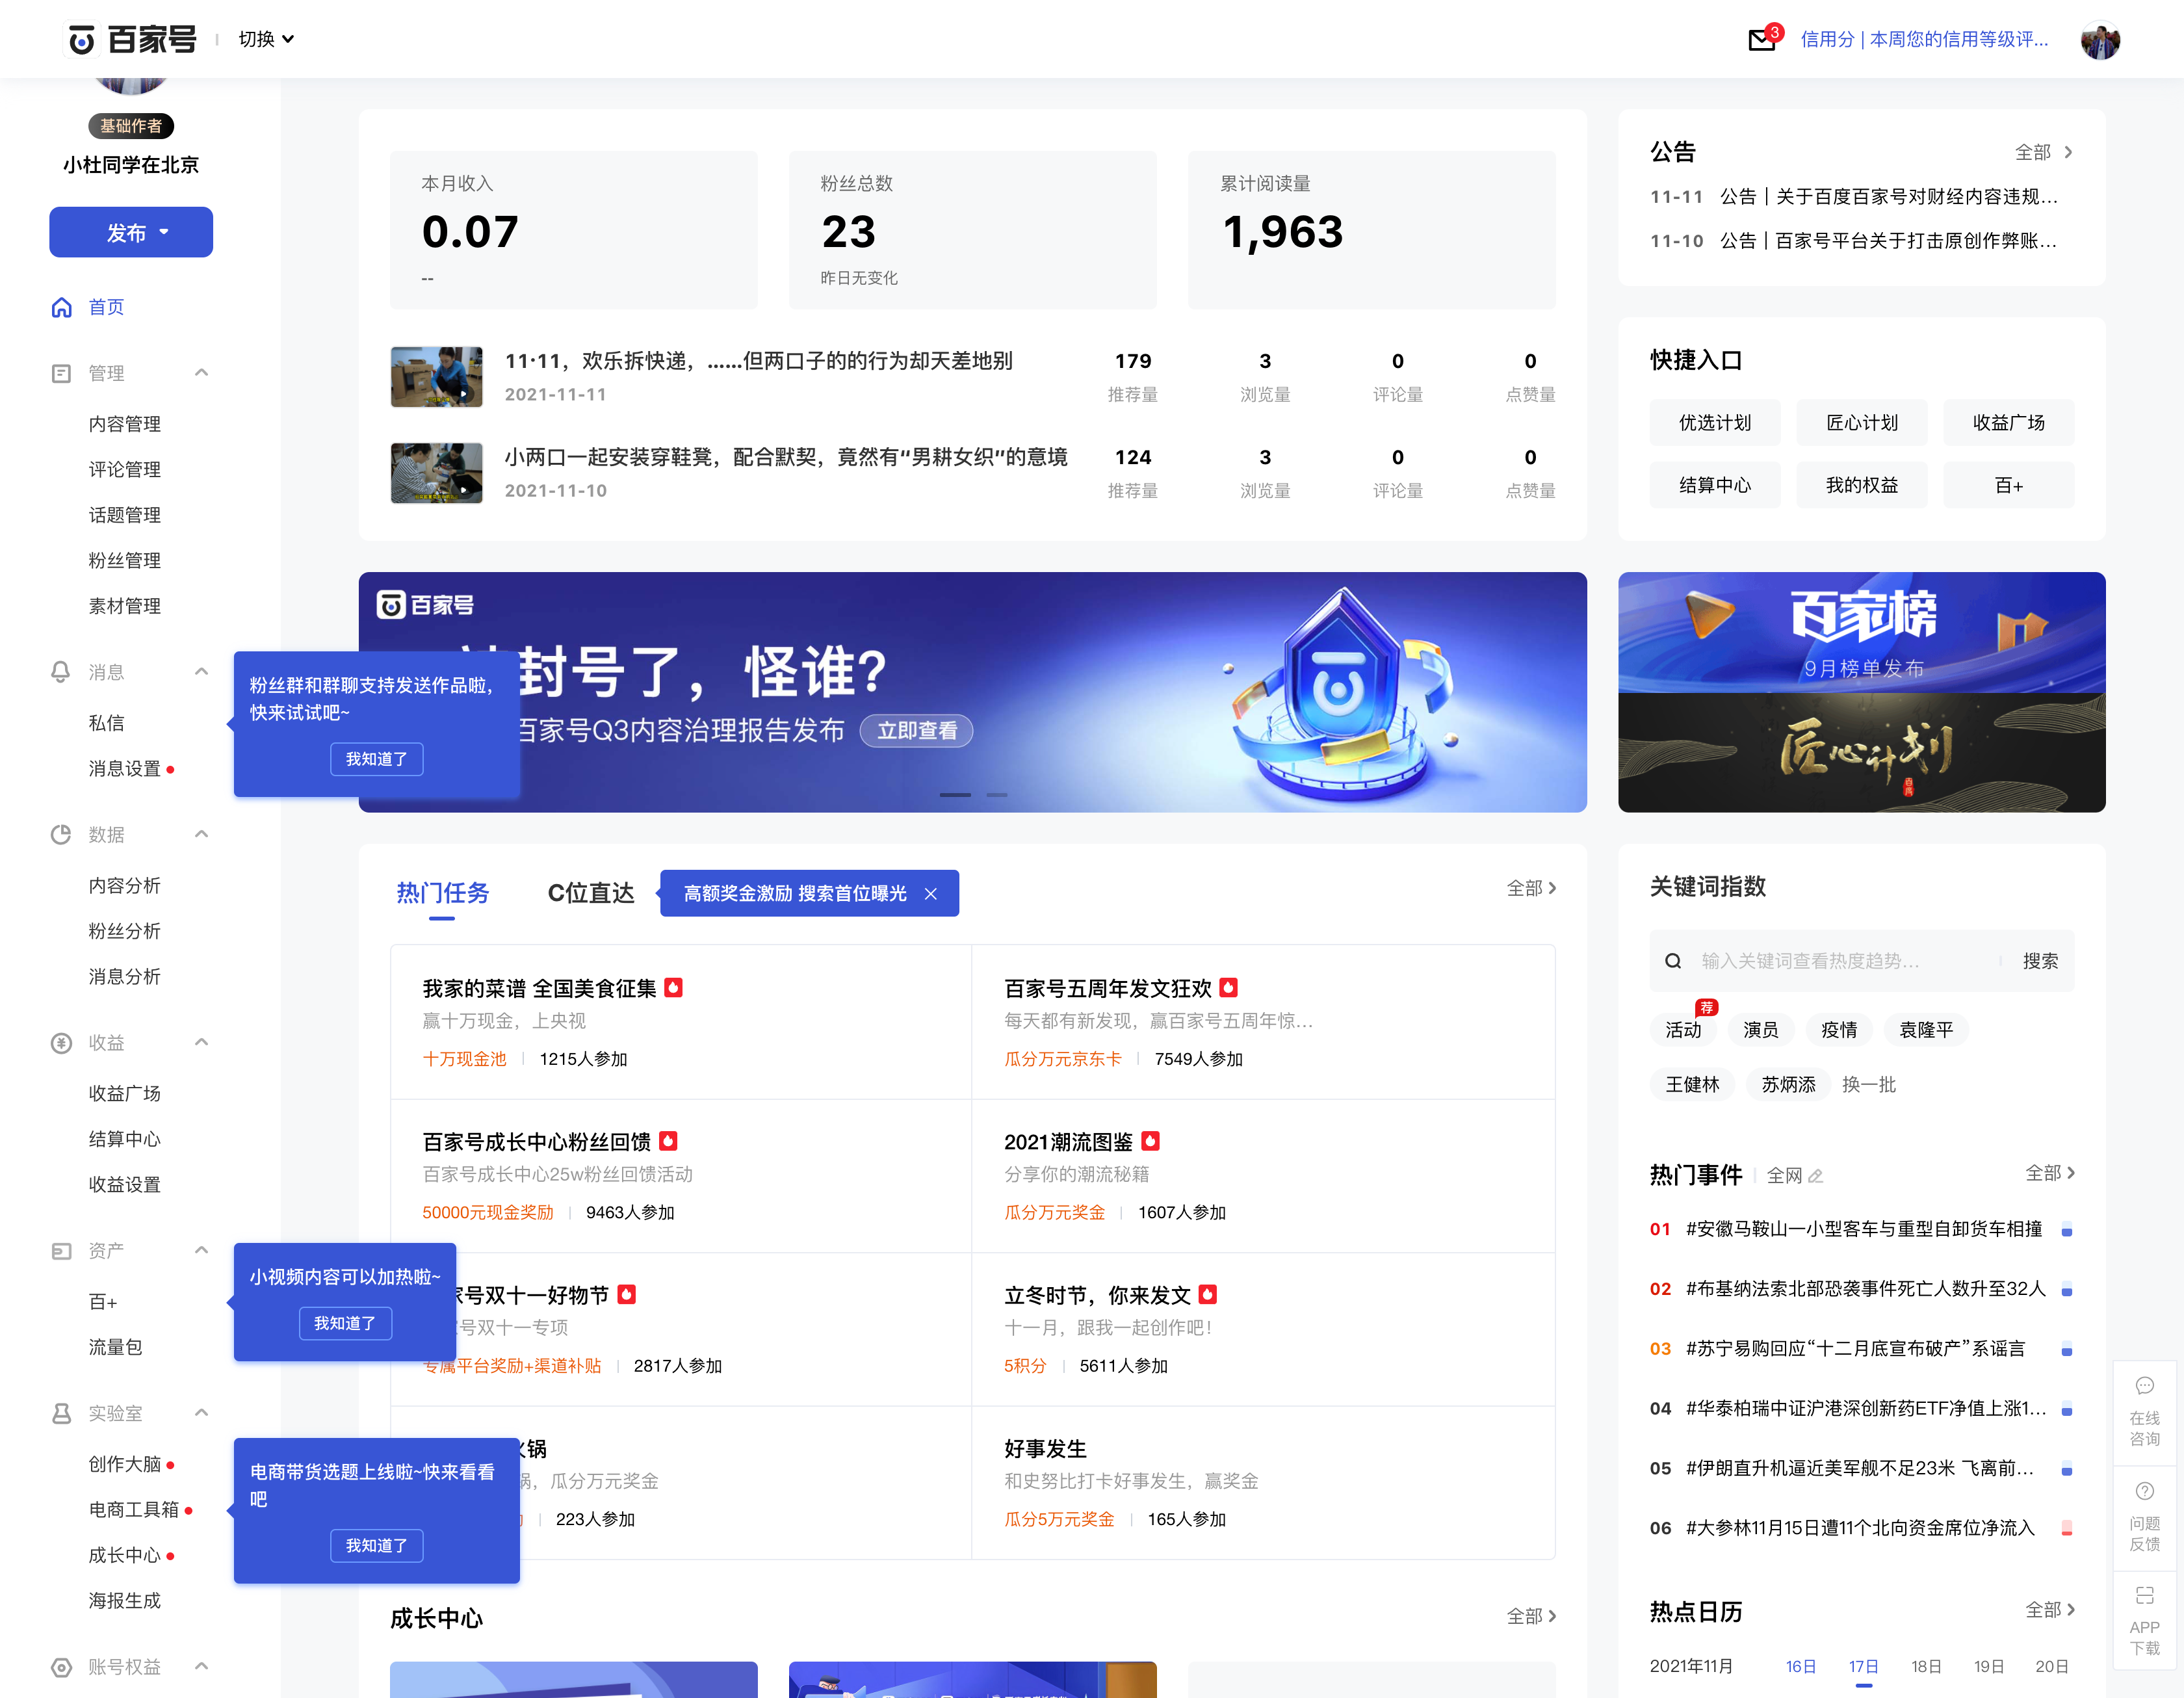
Task: Click the hot badge next to 我家的菜谱 task
Action: (x=674, y=987)
